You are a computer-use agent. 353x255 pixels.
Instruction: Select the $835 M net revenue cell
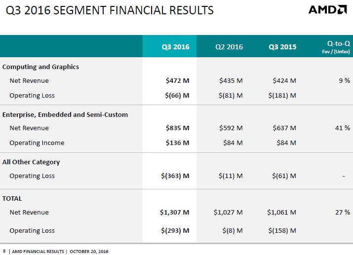(x=178, y=128)
